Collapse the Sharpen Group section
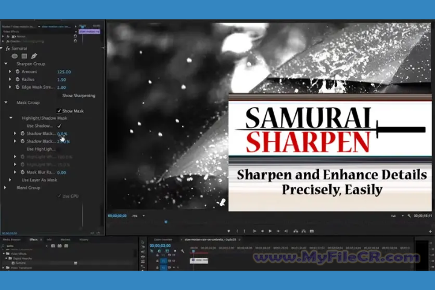435x290 pixels. coord(6,63)
